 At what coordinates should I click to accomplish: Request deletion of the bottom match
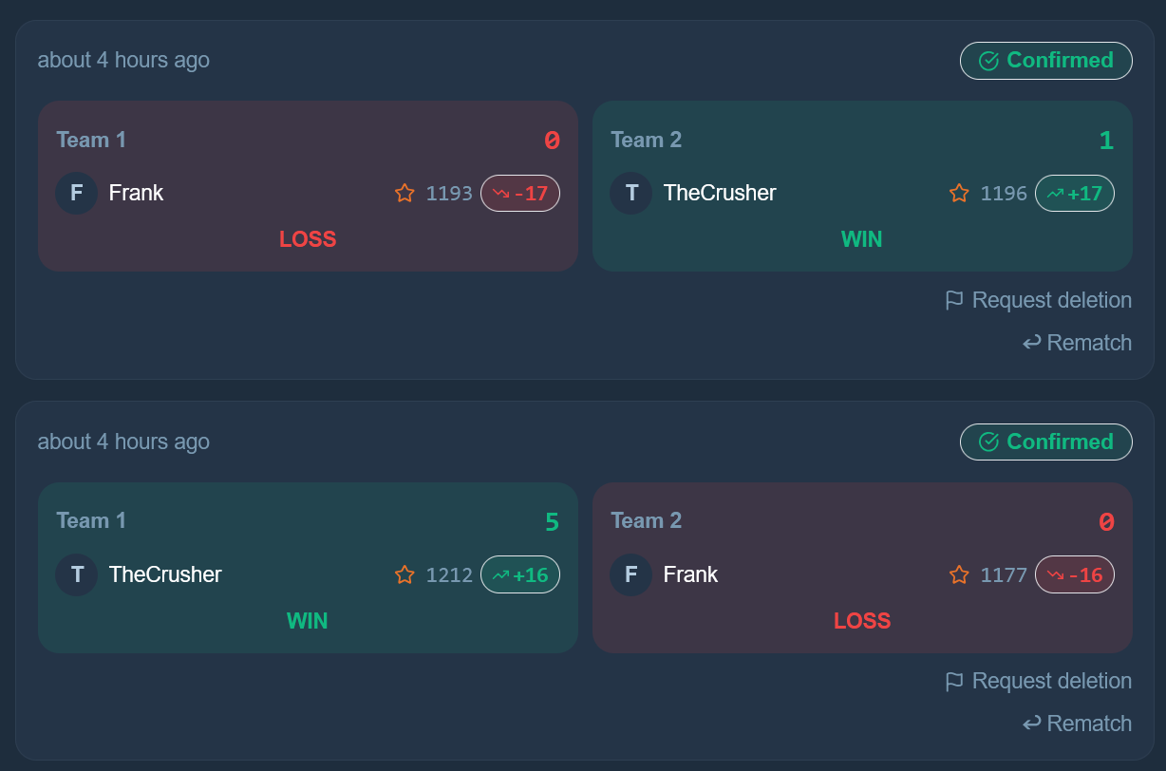[x=1039, y=681]
